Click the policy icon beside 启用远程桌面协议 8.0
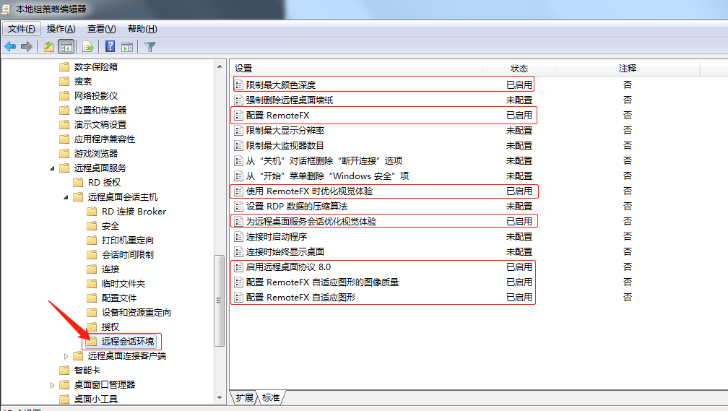 click(238, 267)
